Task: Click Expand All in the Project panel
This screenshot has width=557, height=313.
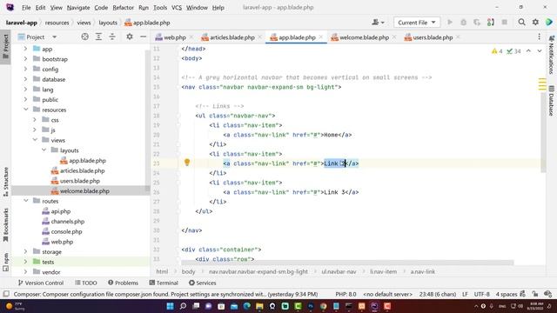Action: pyautogui.click(x=98, y=37)
